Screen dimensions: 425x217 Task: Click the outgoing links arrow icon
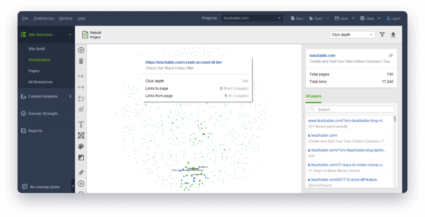81,87
